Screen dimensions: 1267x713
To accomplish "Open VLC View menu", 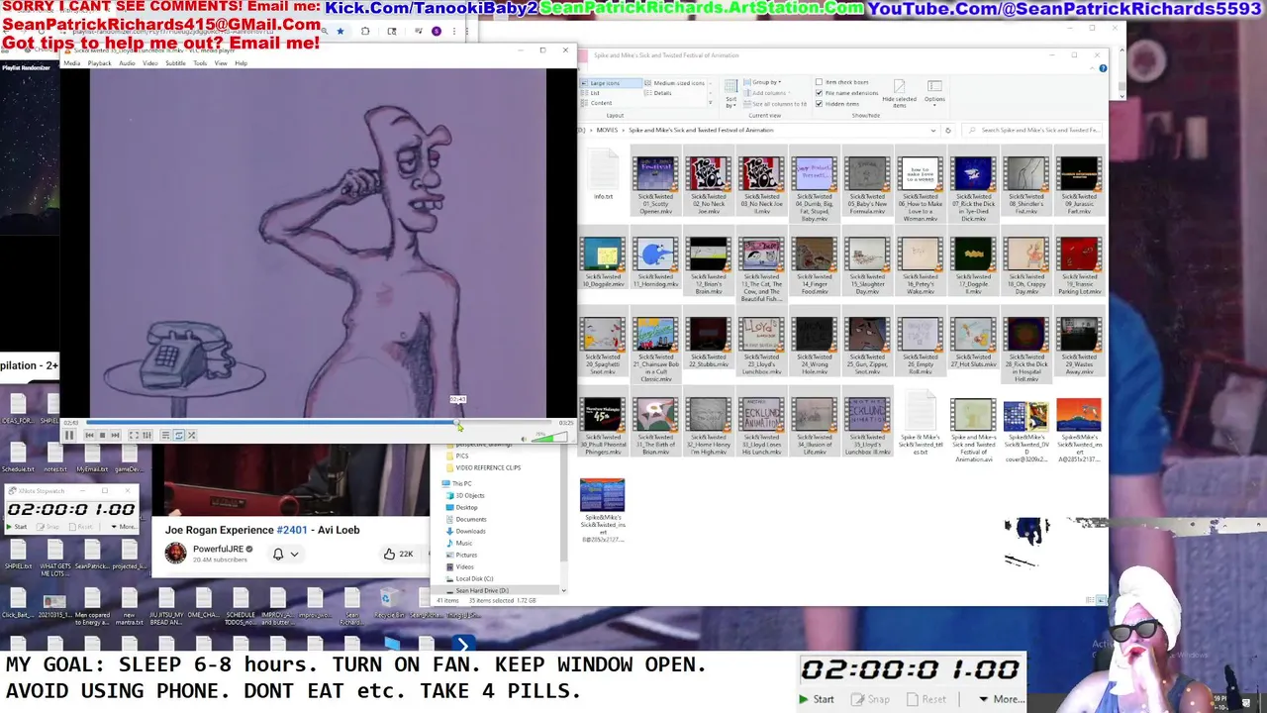I will pyautogui.click(x=221, y=63).
